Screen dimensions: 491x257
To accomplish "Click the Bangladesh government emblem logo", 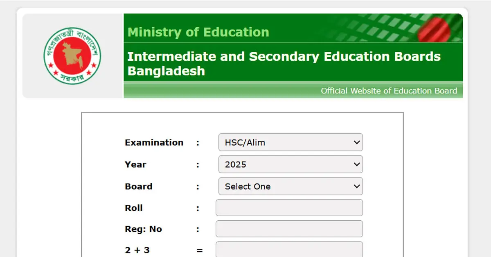I will pos(72,56).
